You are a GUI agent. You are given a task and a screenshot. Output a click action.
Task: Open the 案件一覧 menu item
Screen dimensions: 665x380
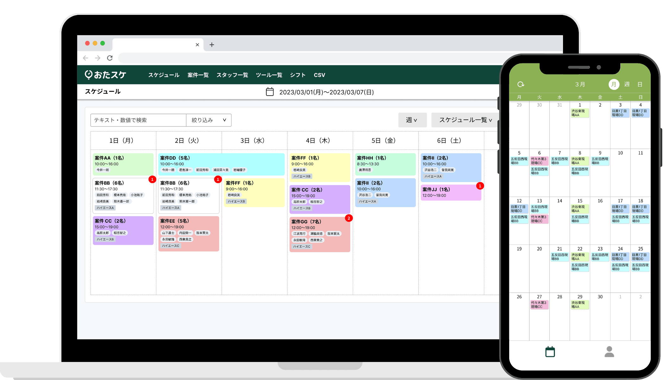(198, 75)
